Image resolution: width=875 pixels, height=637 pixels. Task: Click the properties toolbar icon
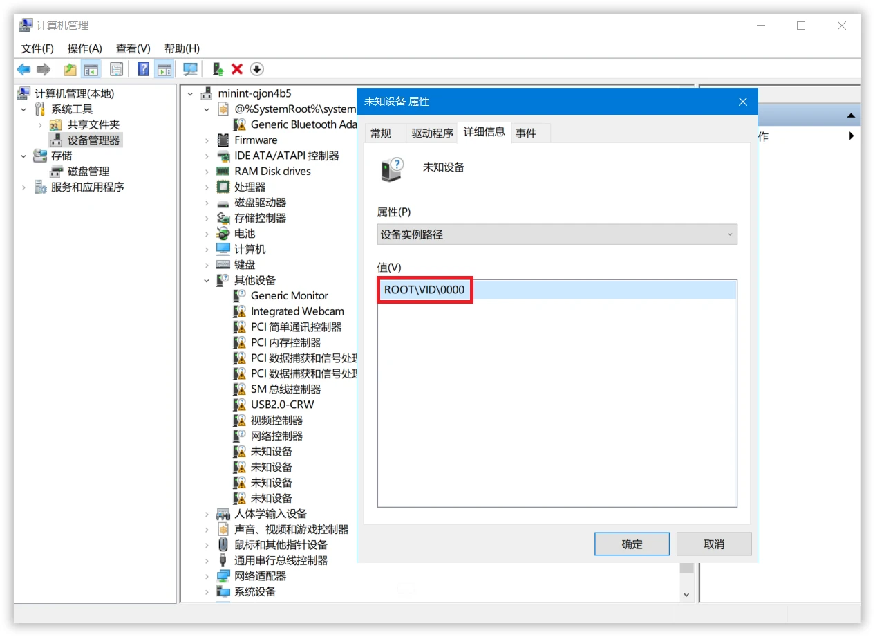116,68
